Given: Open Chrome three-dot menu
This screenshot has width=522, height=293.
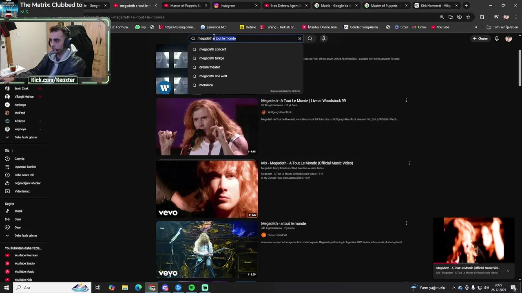Looking at the screenshot, I should point(516,17).
